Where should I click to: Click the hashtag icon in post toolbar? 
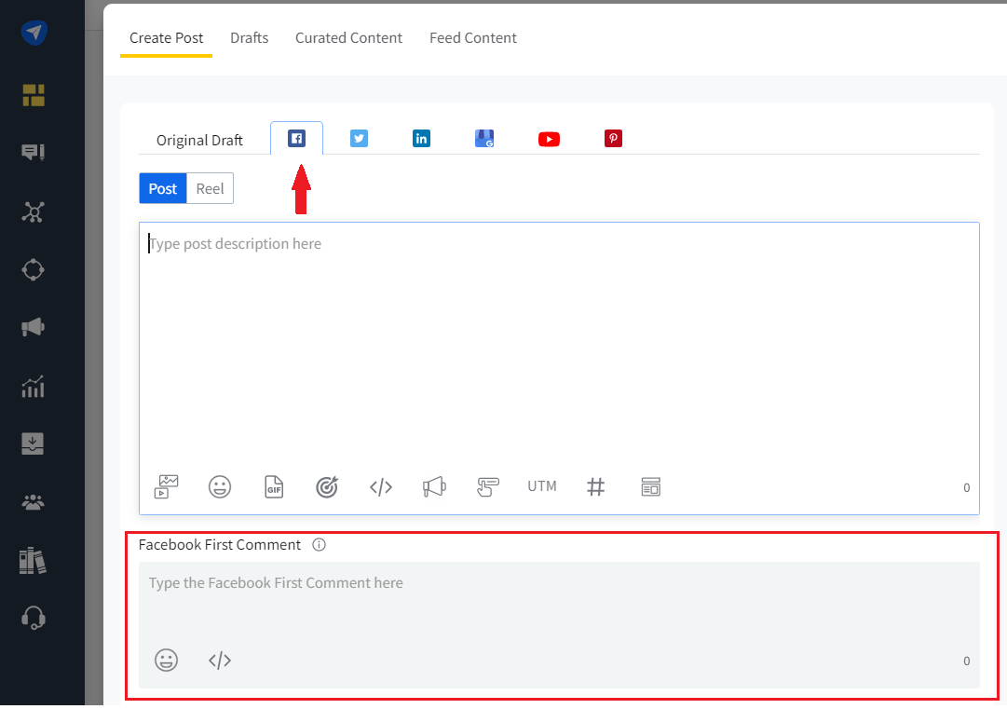pyautogui.click(x=596, y=486)
